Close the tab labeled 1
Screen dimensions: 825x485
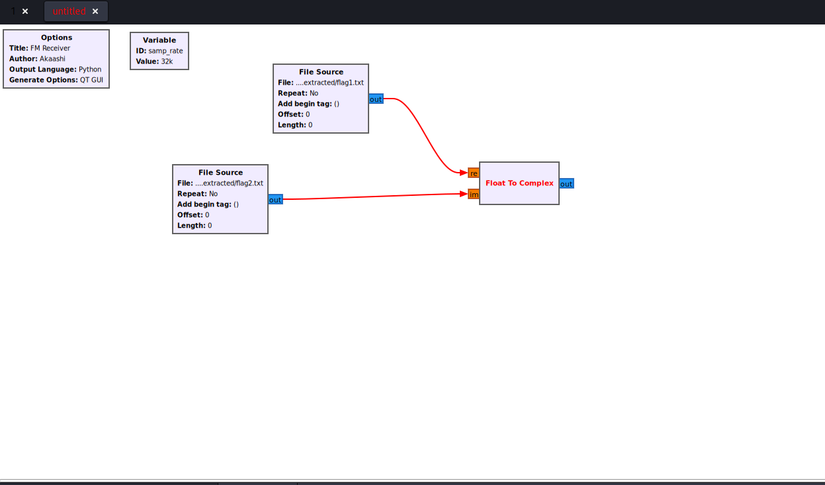click(x=25, y=11)
